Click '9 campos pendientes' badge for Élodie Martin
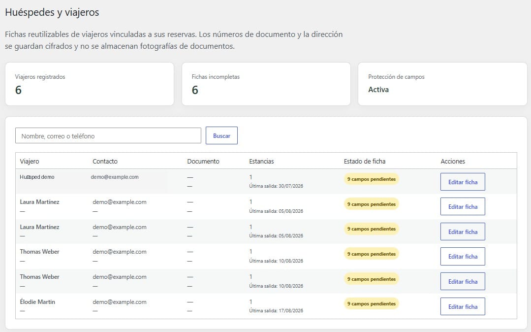Image resolution: width=531 pixels, height=332 pixels. click(x=371, y=303)
